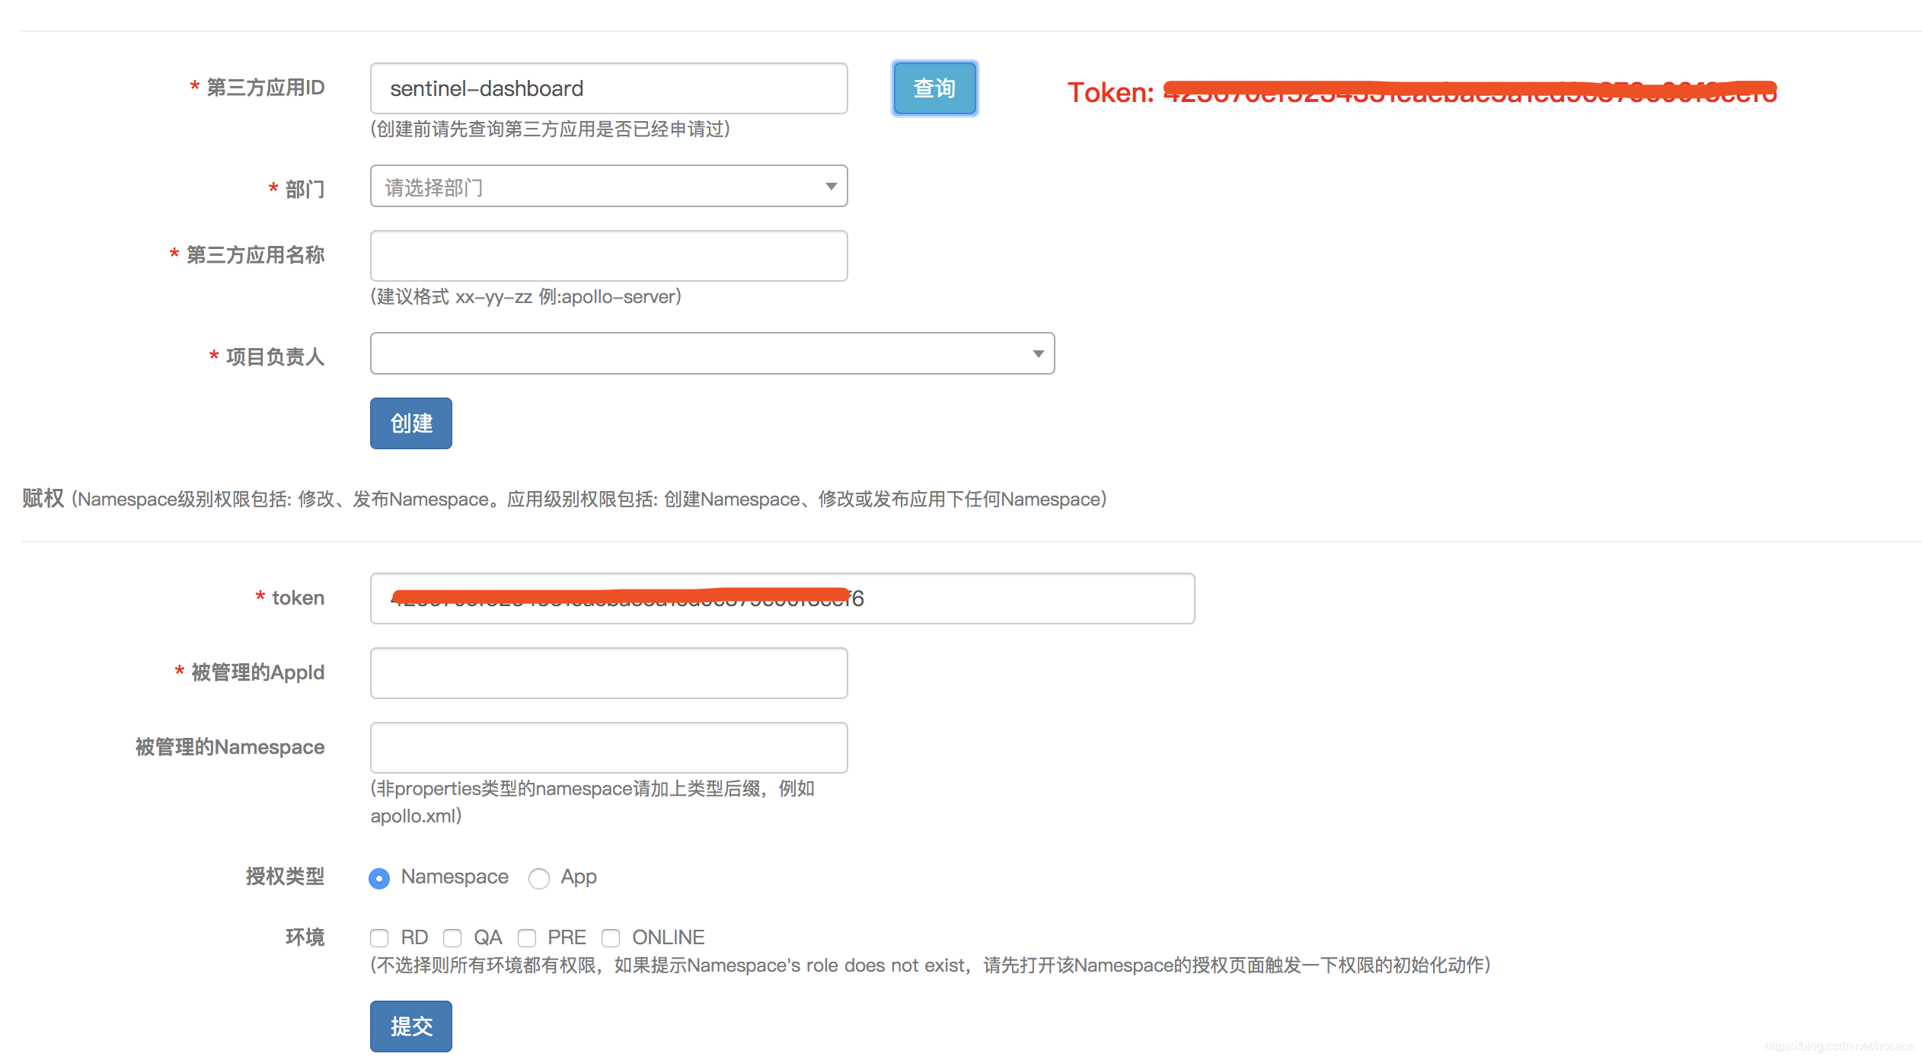Viewport: 1922px width, 1060px height.
Task: Select the Namespace authorization radio button
Action: click(379, 878)
